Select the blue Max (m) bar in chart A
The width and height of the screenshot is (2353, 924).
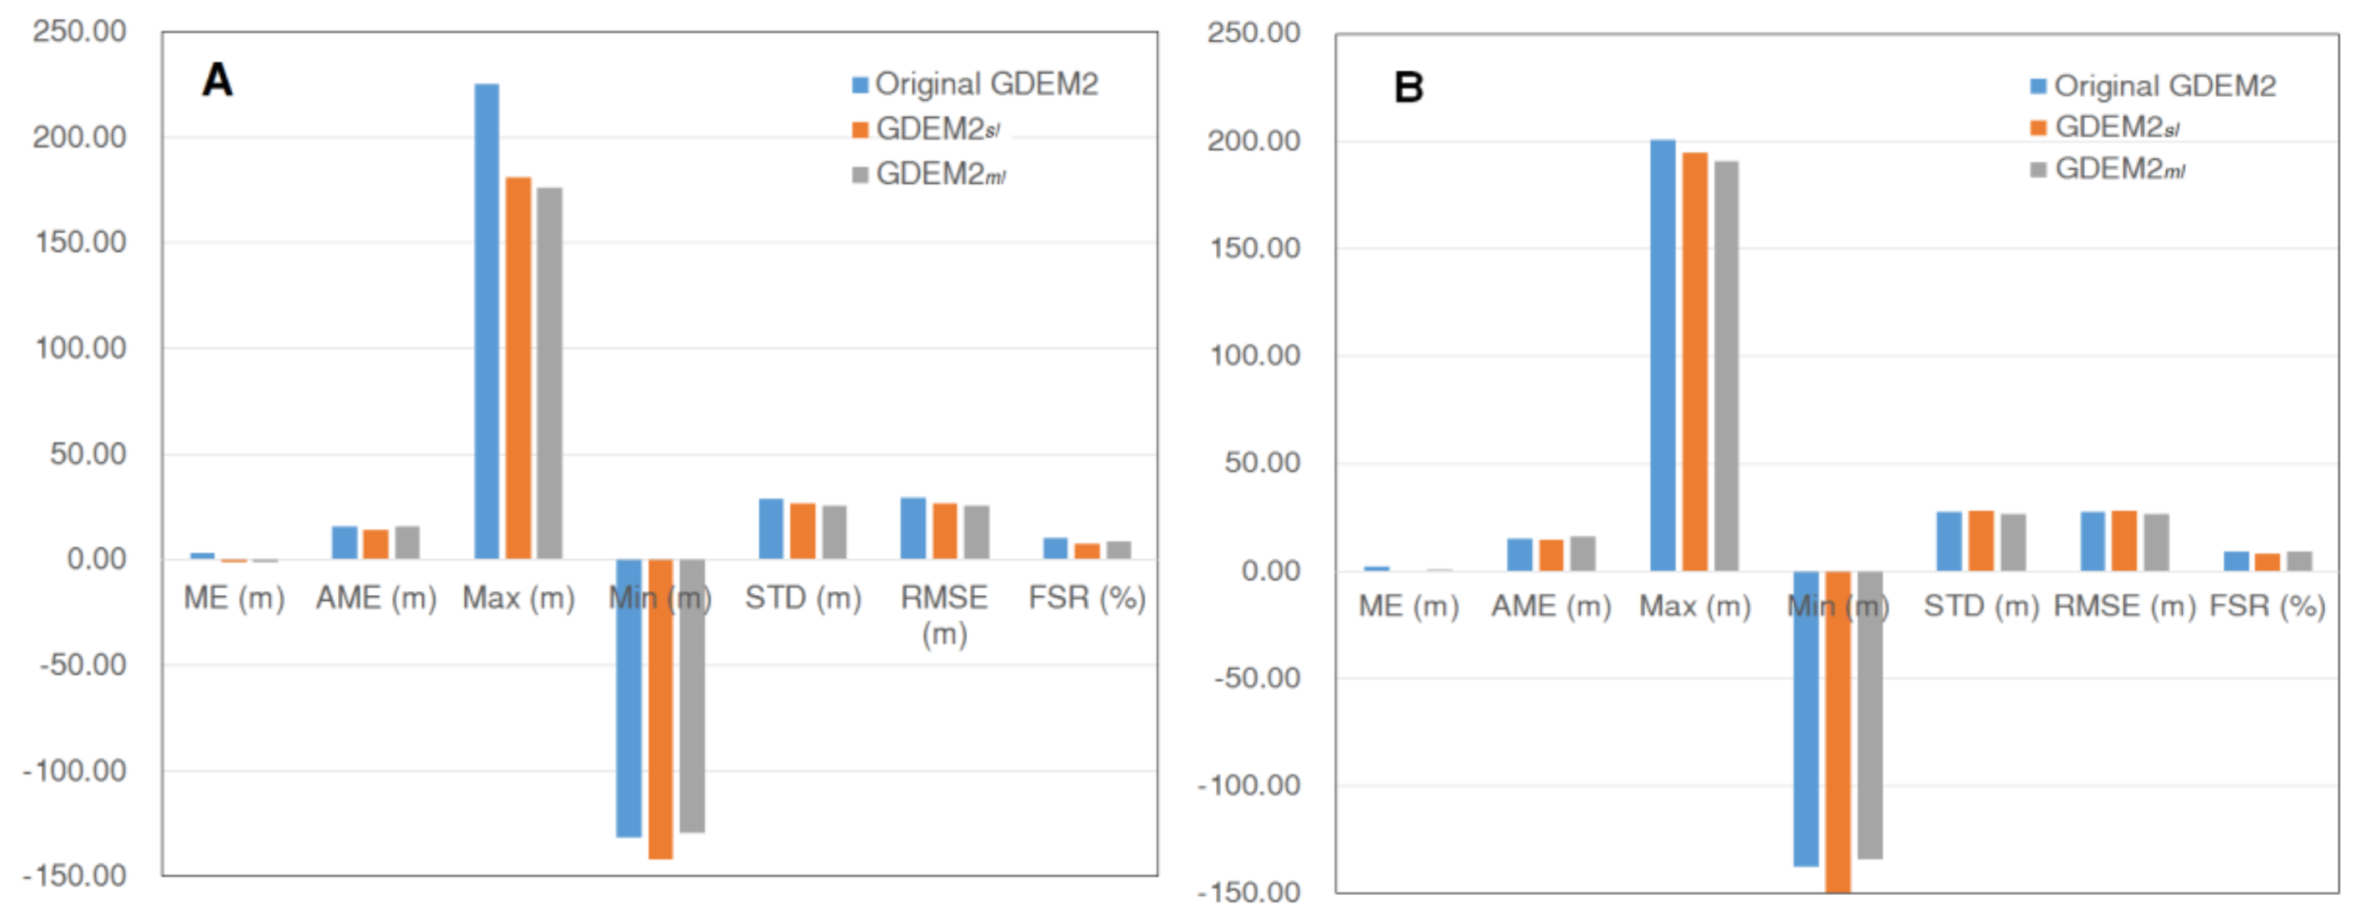(487, 319)
